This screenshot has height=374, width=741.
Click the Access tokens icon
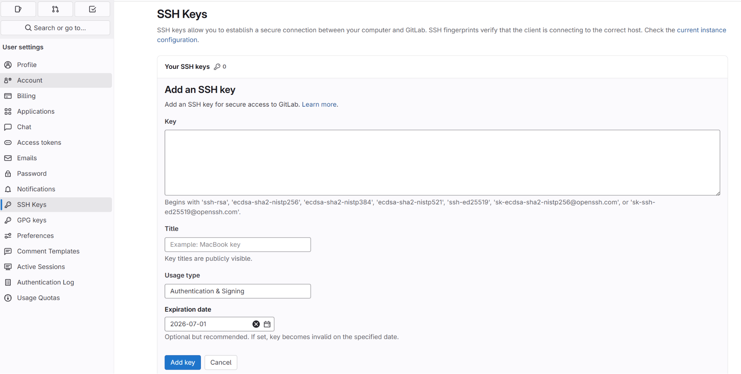pyautogui.click(x=8, y=143)
